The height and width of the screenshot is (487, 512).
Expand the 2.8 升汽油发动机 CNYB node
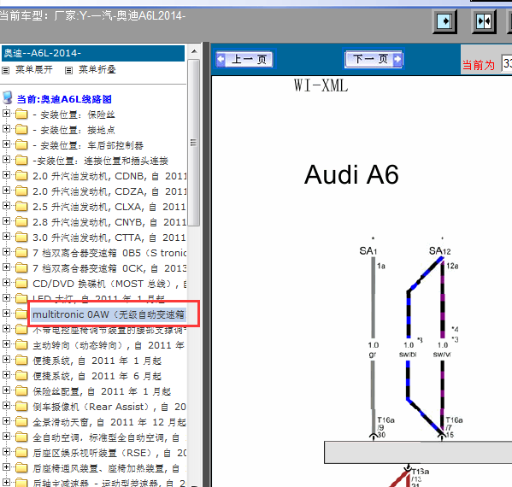(6, 221)
